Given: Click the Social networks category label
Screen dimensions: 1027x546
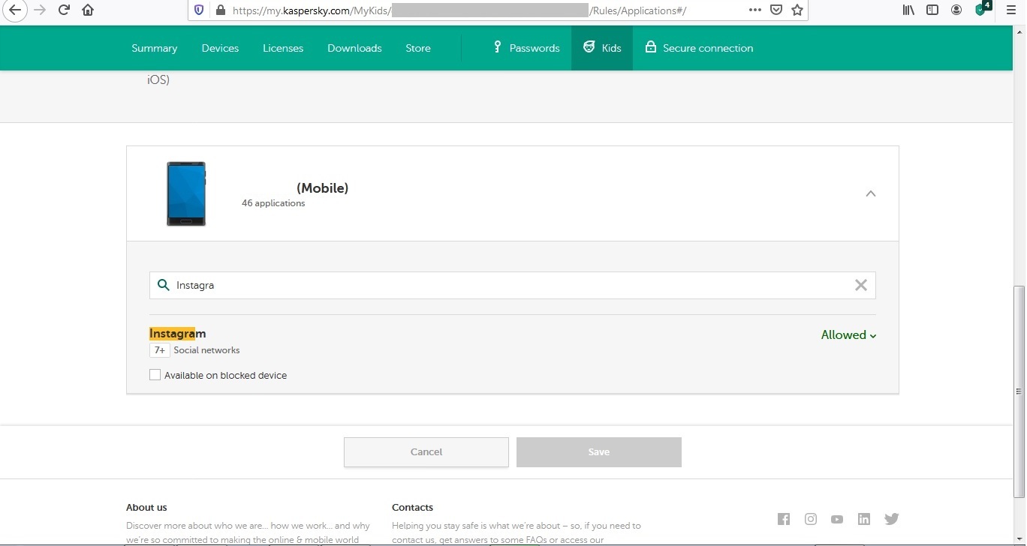Looking at the screenshot, I should (x=206, y=350).
